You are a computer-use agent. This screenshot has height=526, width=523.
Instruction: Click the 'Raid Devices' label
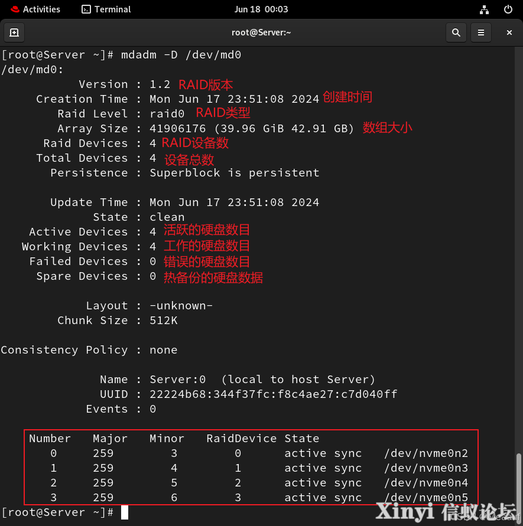tap(85, 143)
